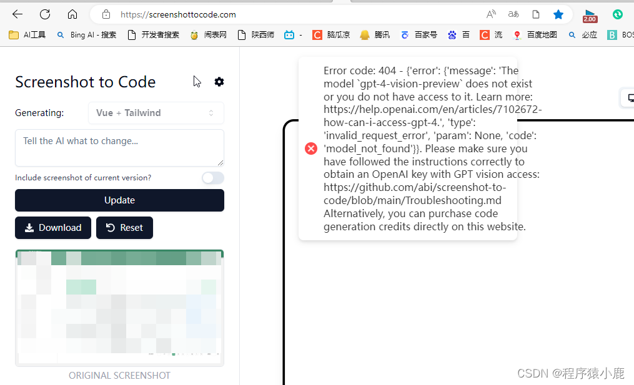Open the 开发者搜索 bookmark
634x385 pixels.
tap(153, 35)
